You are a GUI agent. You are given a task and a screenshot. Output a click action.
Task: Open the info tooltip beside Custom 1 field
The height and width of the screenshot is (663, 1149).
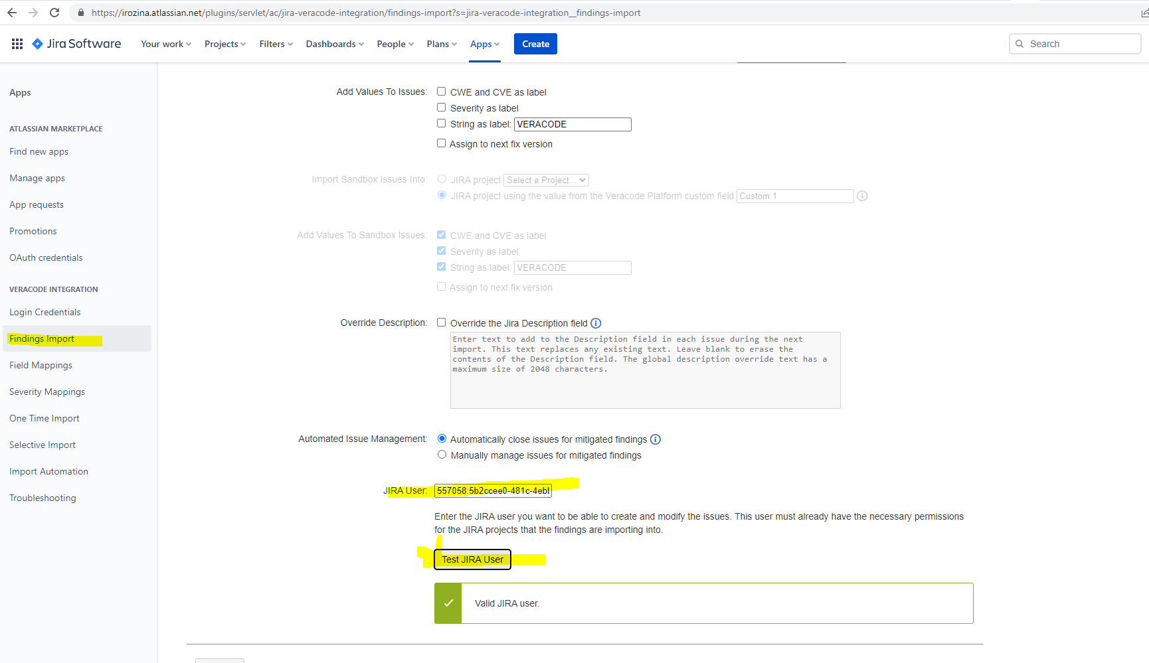(862, 195)
